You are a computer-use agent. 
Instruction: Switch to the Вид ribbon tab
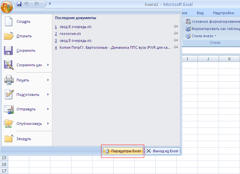point(200,13)
